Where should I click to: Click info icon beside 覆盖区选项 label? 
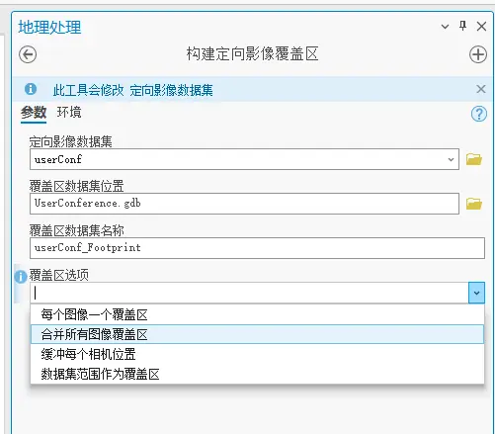tap(21, 277)
